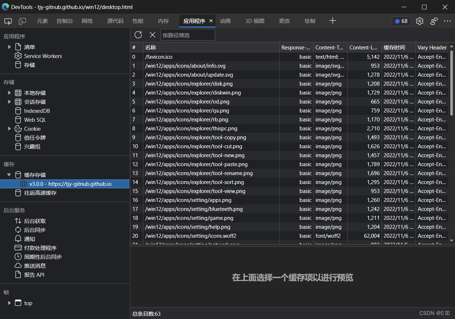Image resolution: width=455 pixels, height=319 pixels.
Task: Select 存储 under 应用程序 section
Action: (29, 65)
